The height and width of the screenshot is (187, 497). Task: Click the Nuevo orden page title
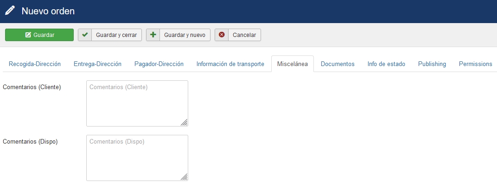pyautogui.click(x=48, y=11)
